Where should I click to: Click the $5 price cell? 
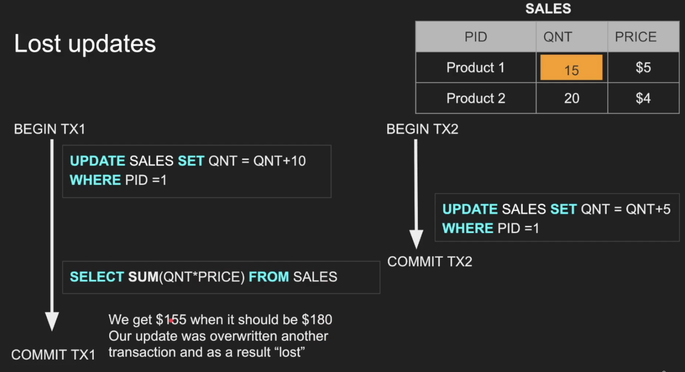click(x=643, y=68)
